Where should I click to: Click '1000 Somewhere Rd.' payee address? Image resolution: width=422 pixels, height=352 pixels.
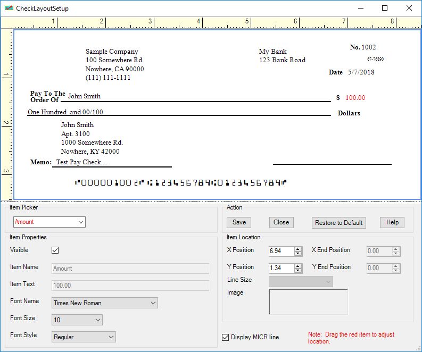tap(92, 143)
